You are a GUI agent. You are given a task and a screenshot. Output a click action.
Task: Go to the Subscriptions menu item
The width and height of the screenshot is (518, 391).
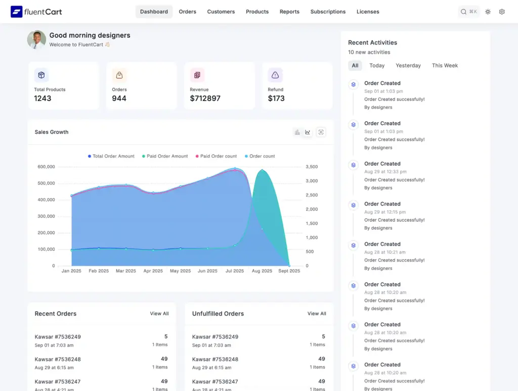[x=328, y=12]
